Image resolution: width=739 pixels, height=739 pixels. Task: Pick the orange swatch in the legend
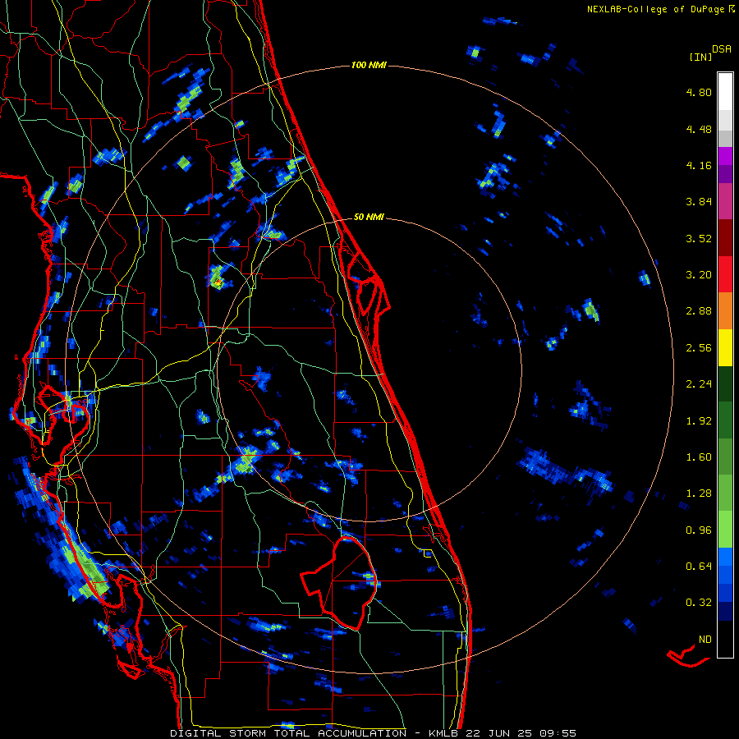click(725, 311)
